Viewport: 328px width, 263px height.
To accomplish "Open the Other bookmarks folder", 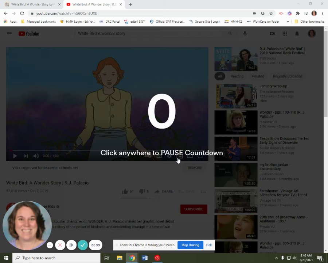I will click(x=309, y=22).
